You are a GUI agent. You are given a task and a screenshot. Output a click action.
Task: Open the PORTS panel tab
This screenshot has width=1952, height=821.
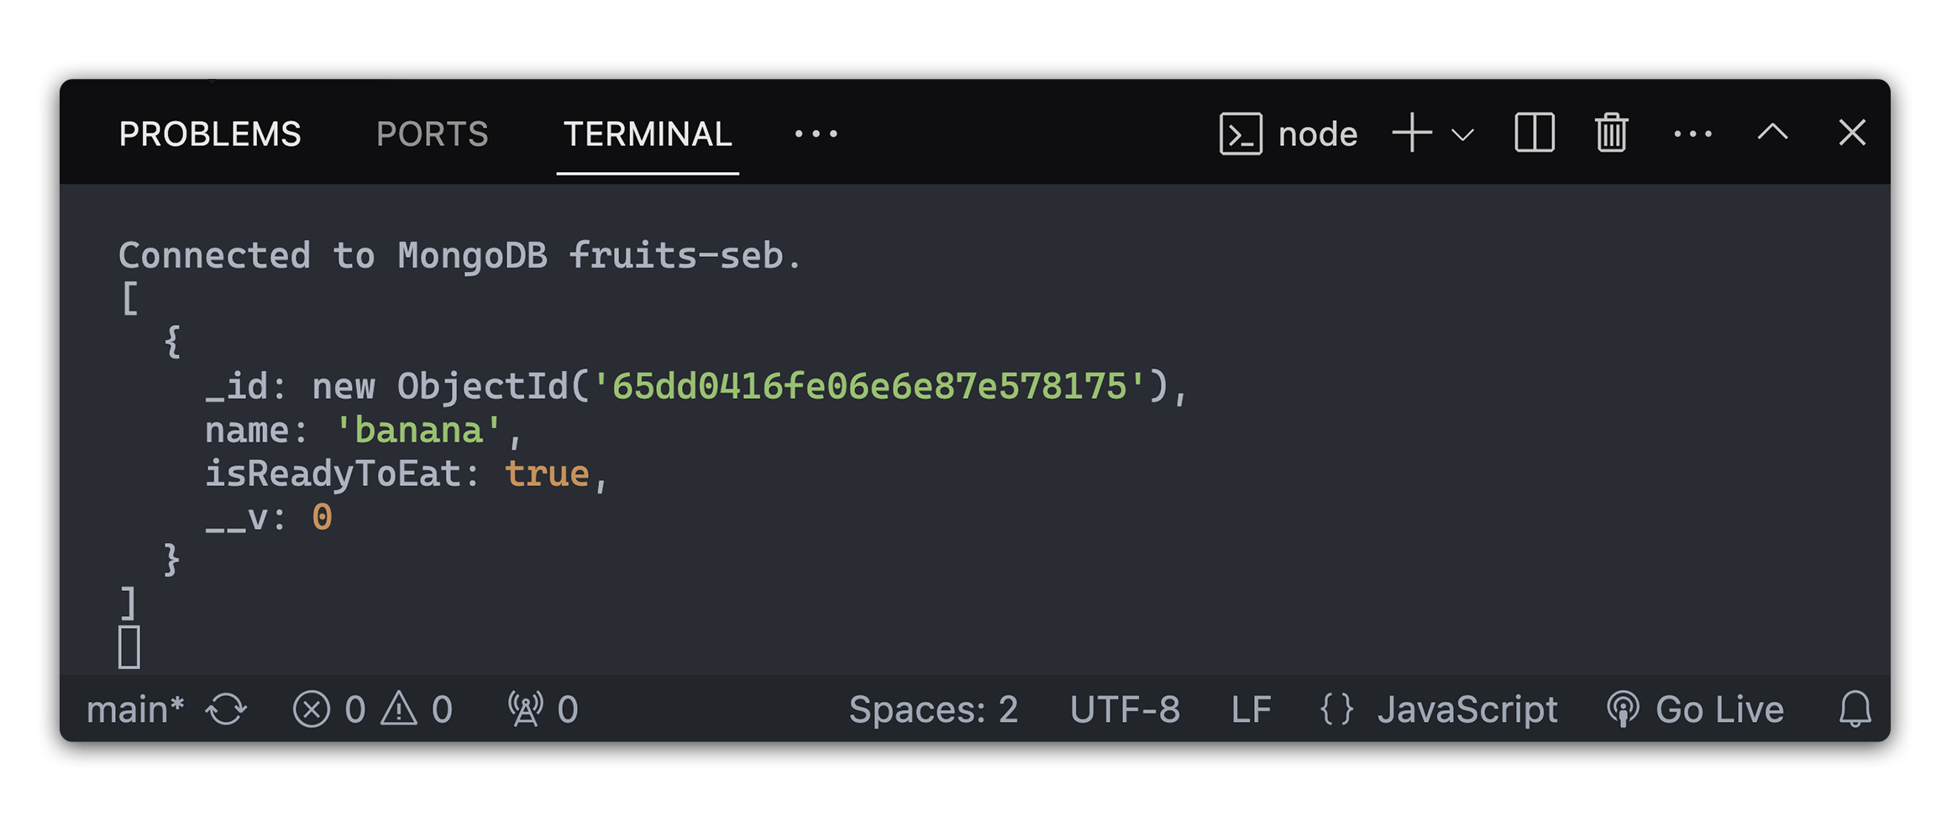point(432,134)
